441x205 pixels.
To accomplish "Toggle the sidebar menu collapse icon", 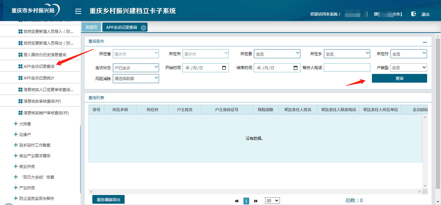I will click(x=78, y=12).
